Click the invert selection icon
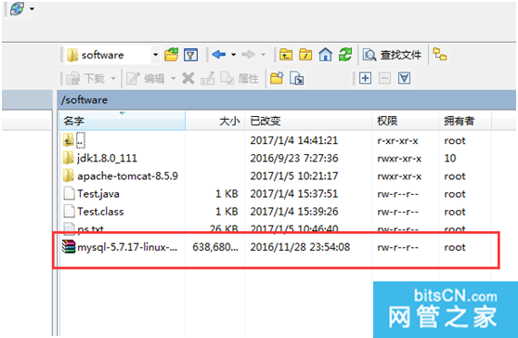Viewport: 518px width, 338px height. [405, 78]
